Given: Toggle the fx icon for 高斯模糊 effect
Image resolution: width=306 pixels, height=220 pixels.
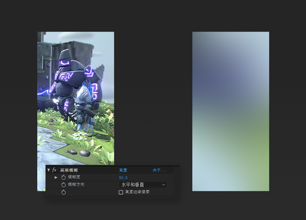Looking at the screenshot, I should (54, 170).
